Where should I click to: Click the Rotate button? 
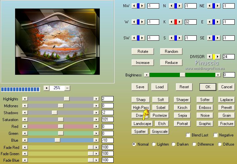pos(143,51)
